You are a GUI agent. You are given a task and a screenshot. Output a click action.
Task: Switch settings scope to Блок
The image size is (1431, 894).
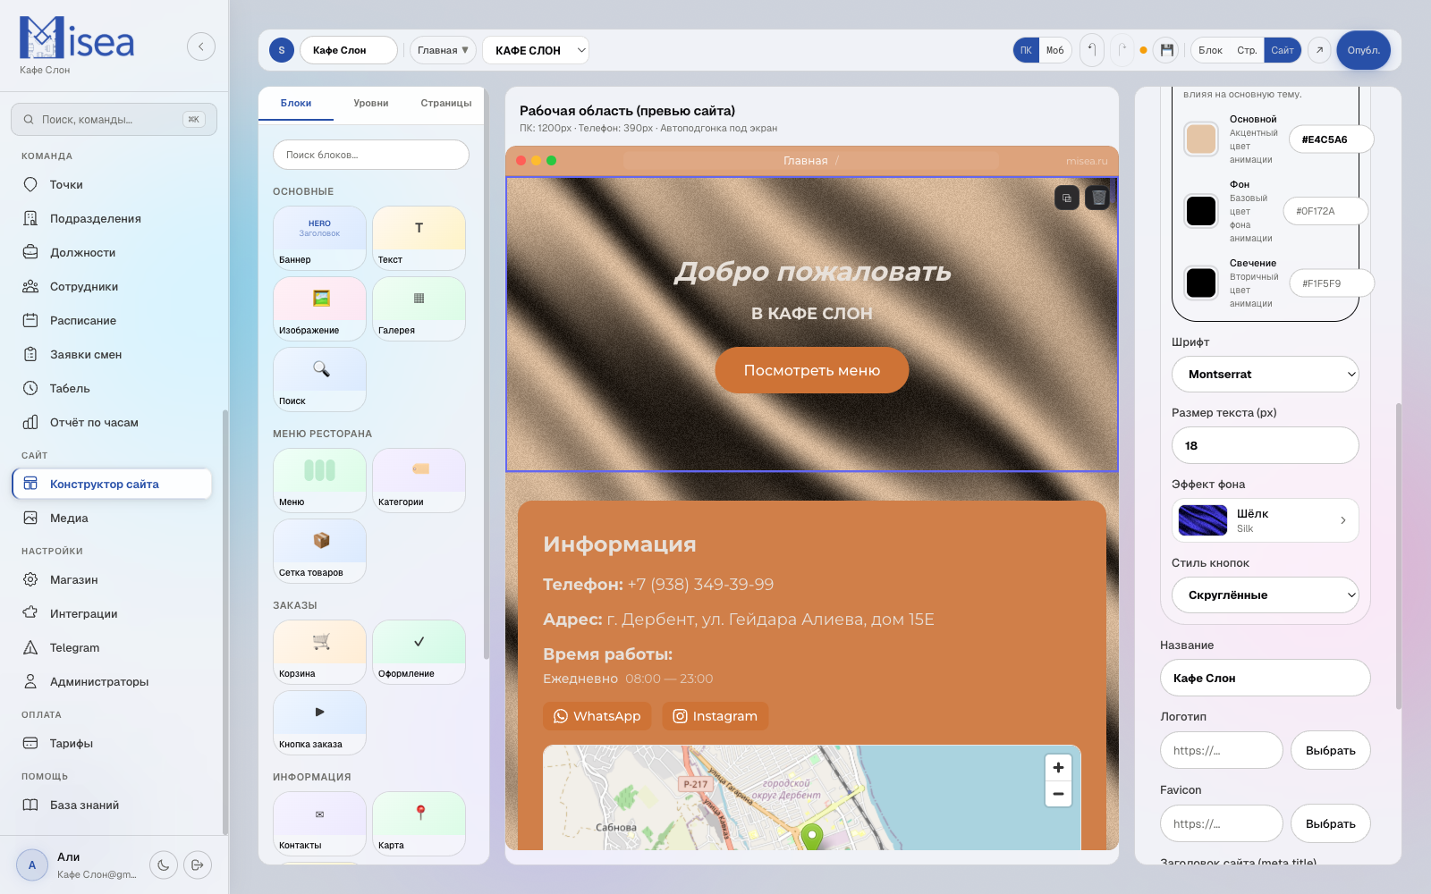(x=1210, y=50)
